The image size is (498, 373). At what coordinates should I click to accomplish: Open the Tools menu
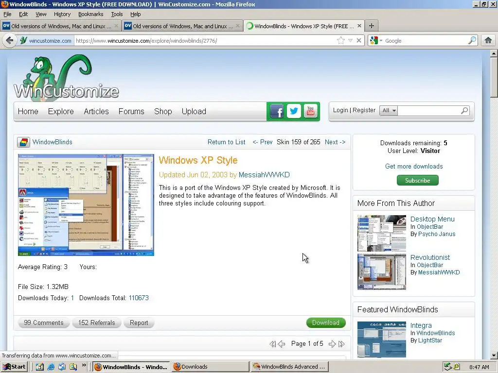click(x=117, y=14)
